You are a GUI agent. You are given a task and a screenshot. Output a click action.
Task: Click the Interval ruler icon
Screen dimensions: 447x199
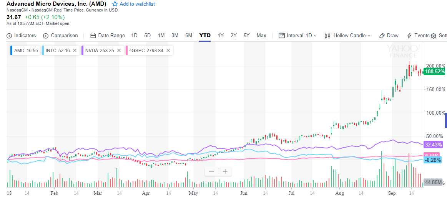282,36
